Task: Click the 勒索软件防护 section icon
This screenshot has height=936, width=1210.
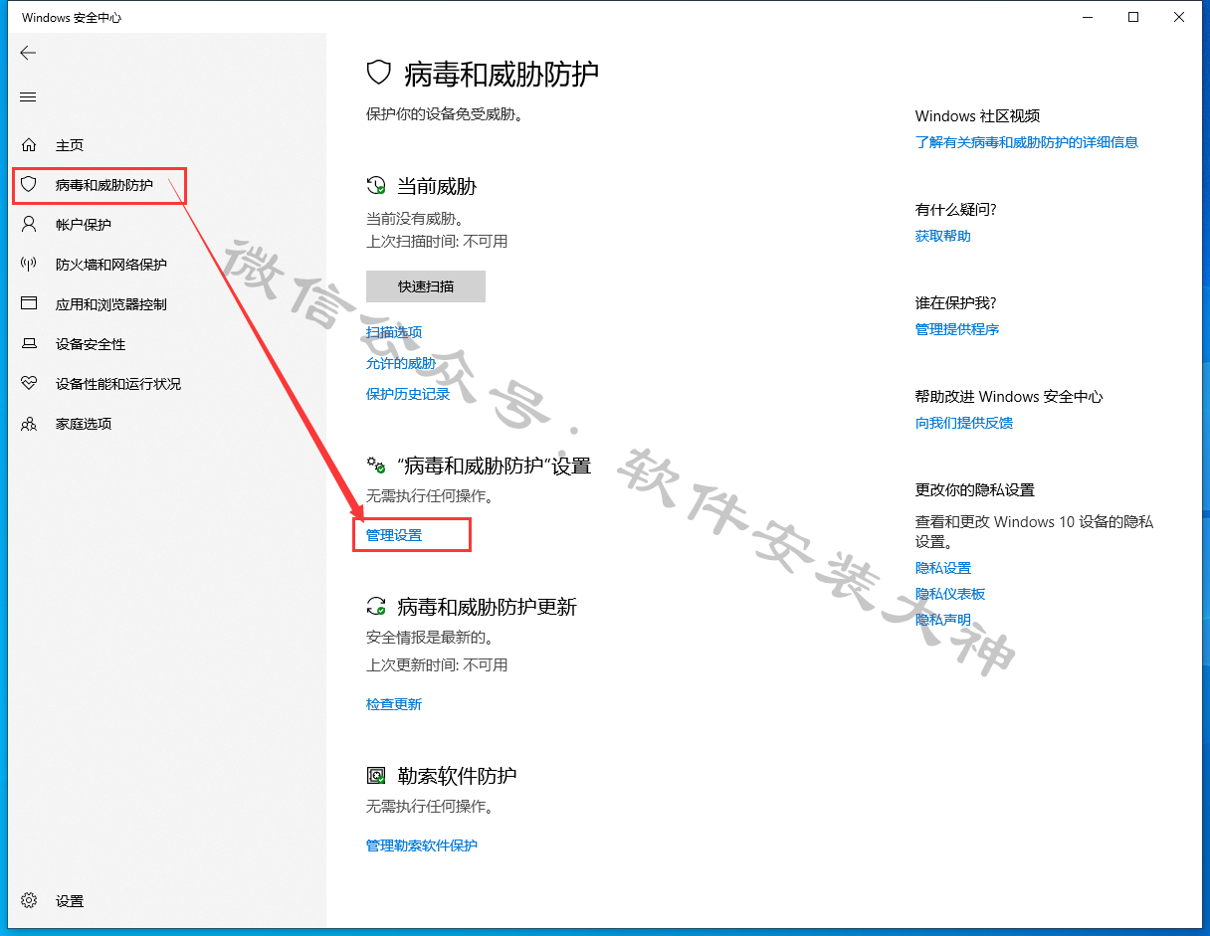Action: click(376, 775)
